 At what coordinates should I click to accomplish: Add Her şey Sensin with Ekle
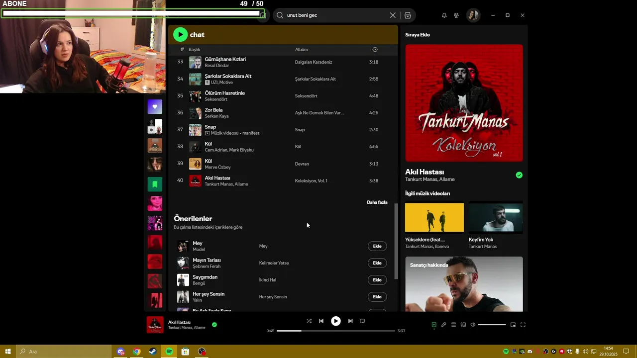(x=377, y=297)
